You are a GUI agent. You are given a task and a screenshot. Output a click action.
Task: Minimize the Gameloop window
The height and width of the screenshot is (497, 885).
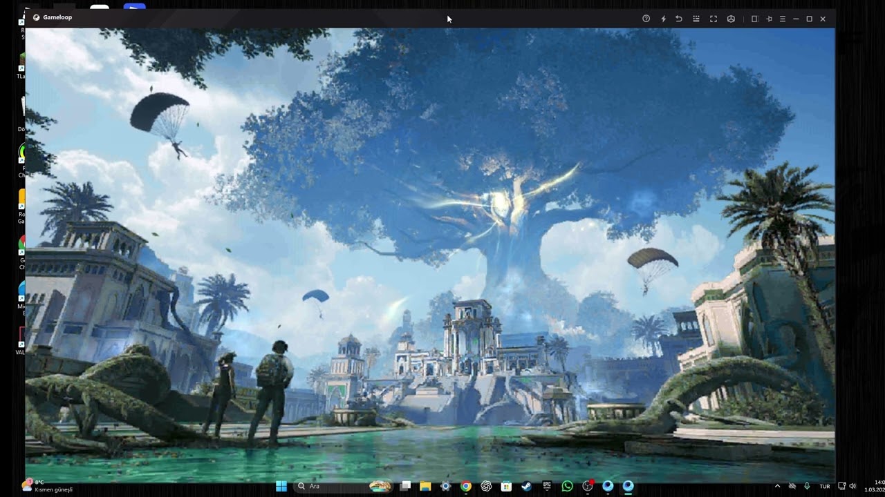point(796,19)
